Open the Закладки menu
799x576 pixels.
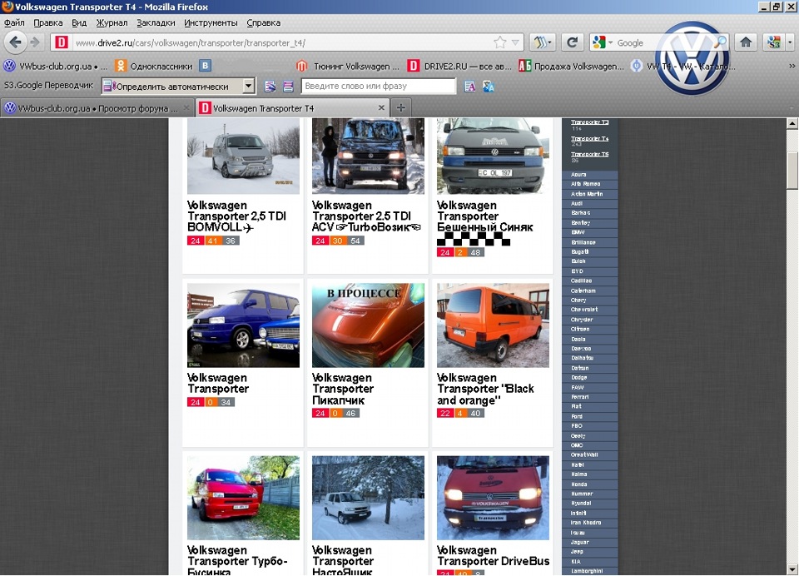click(156, 23)
